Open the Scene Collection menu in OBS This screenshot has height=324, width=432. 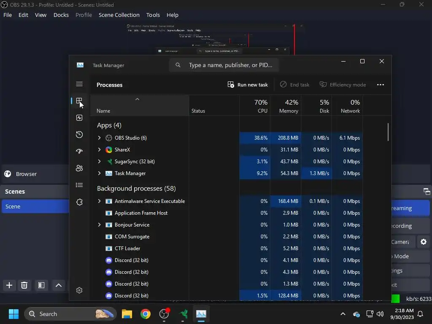coord(119,15)
